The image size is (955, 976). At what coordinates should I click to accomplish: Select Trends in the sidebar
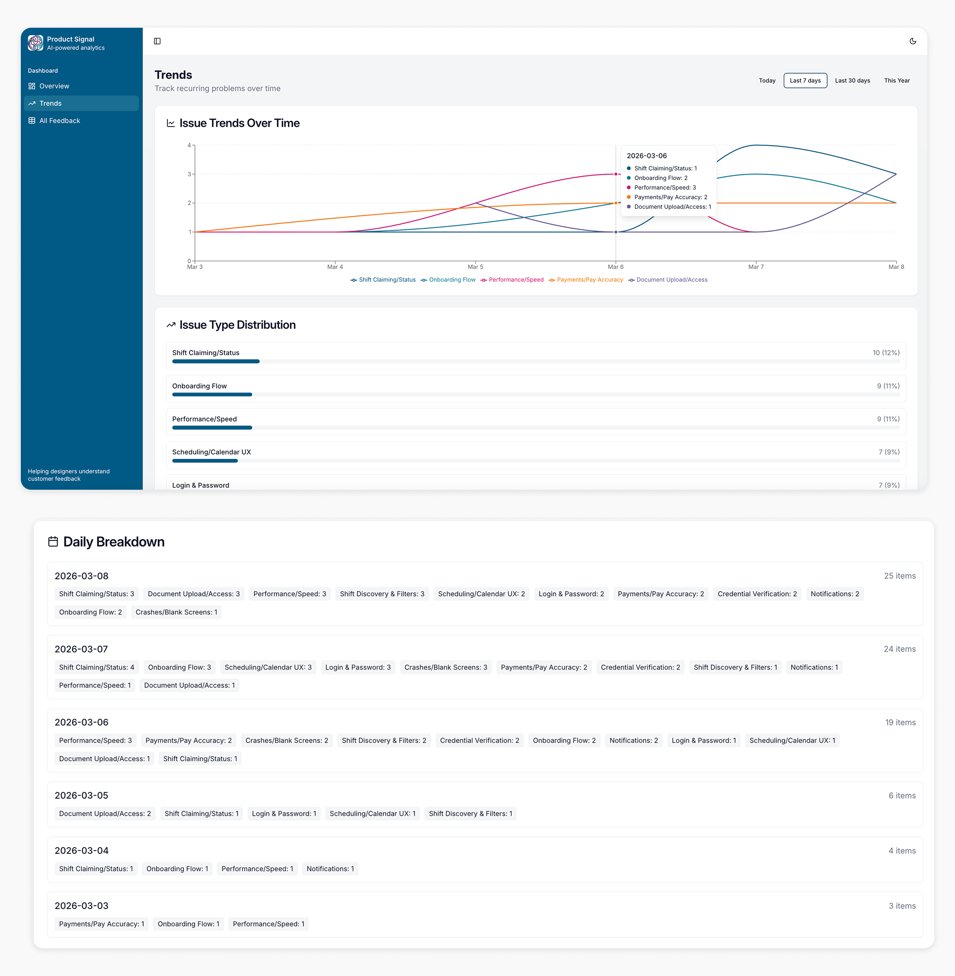(x=51, y=104)
